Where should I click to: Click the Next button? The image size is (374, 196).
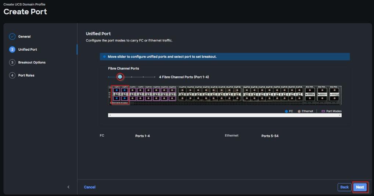tap(360, 187)
